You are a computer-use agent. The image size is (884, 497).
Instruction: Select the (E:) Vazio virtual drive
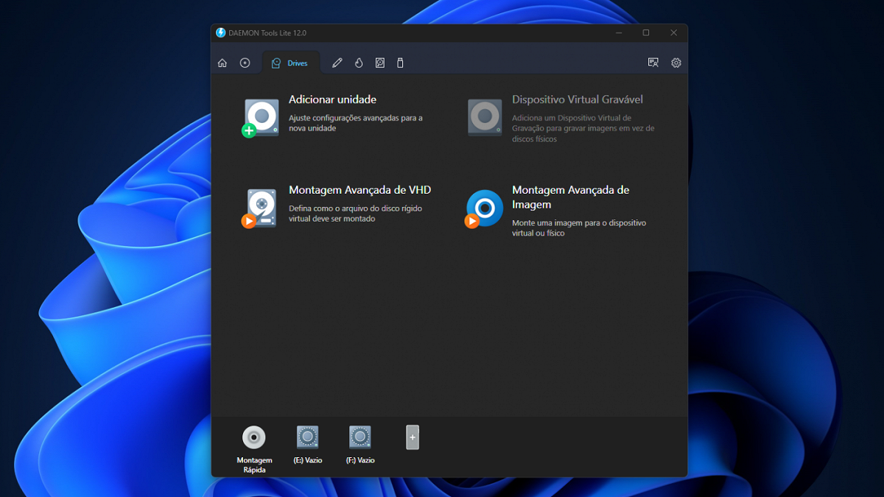click(307, 437)
